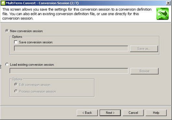Click the dialog title bar text
The height and width of the screenshot is (120, 172).
[42, 3]
